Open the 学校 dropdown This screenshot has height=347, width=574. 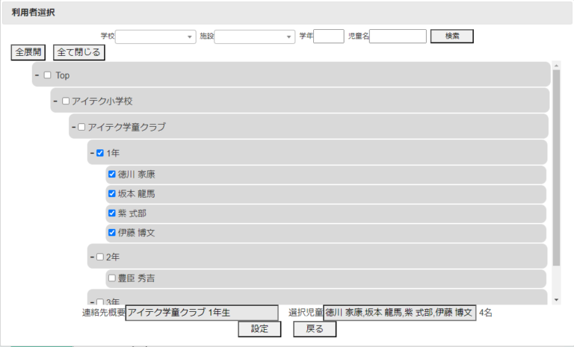pyautogui.click(x=155, y=37)
